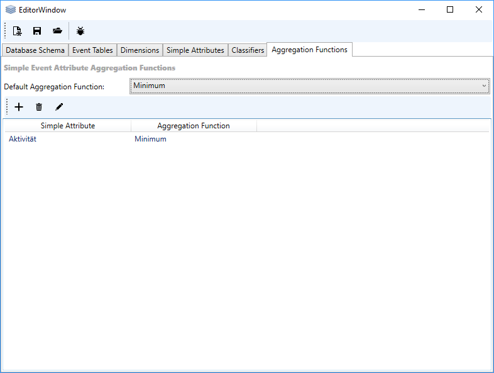The image size is (494, 373).
Task: Open a file using folder icon
Action: click(57, 31)
